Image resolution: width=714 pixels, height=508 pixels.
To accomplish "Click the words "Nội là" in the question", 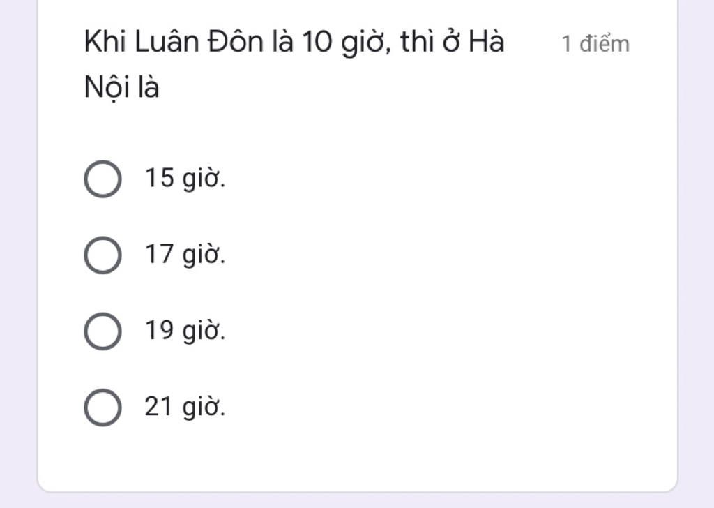I will (121, 88).
